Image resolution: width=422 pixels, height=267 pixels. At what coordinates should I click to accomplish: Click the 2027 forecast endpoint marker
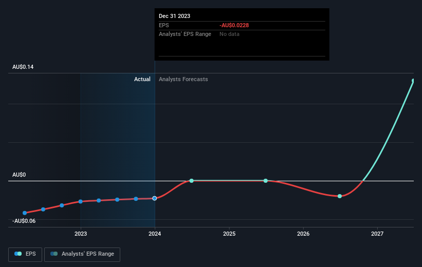pyautogui.click(x=413, y=81)
